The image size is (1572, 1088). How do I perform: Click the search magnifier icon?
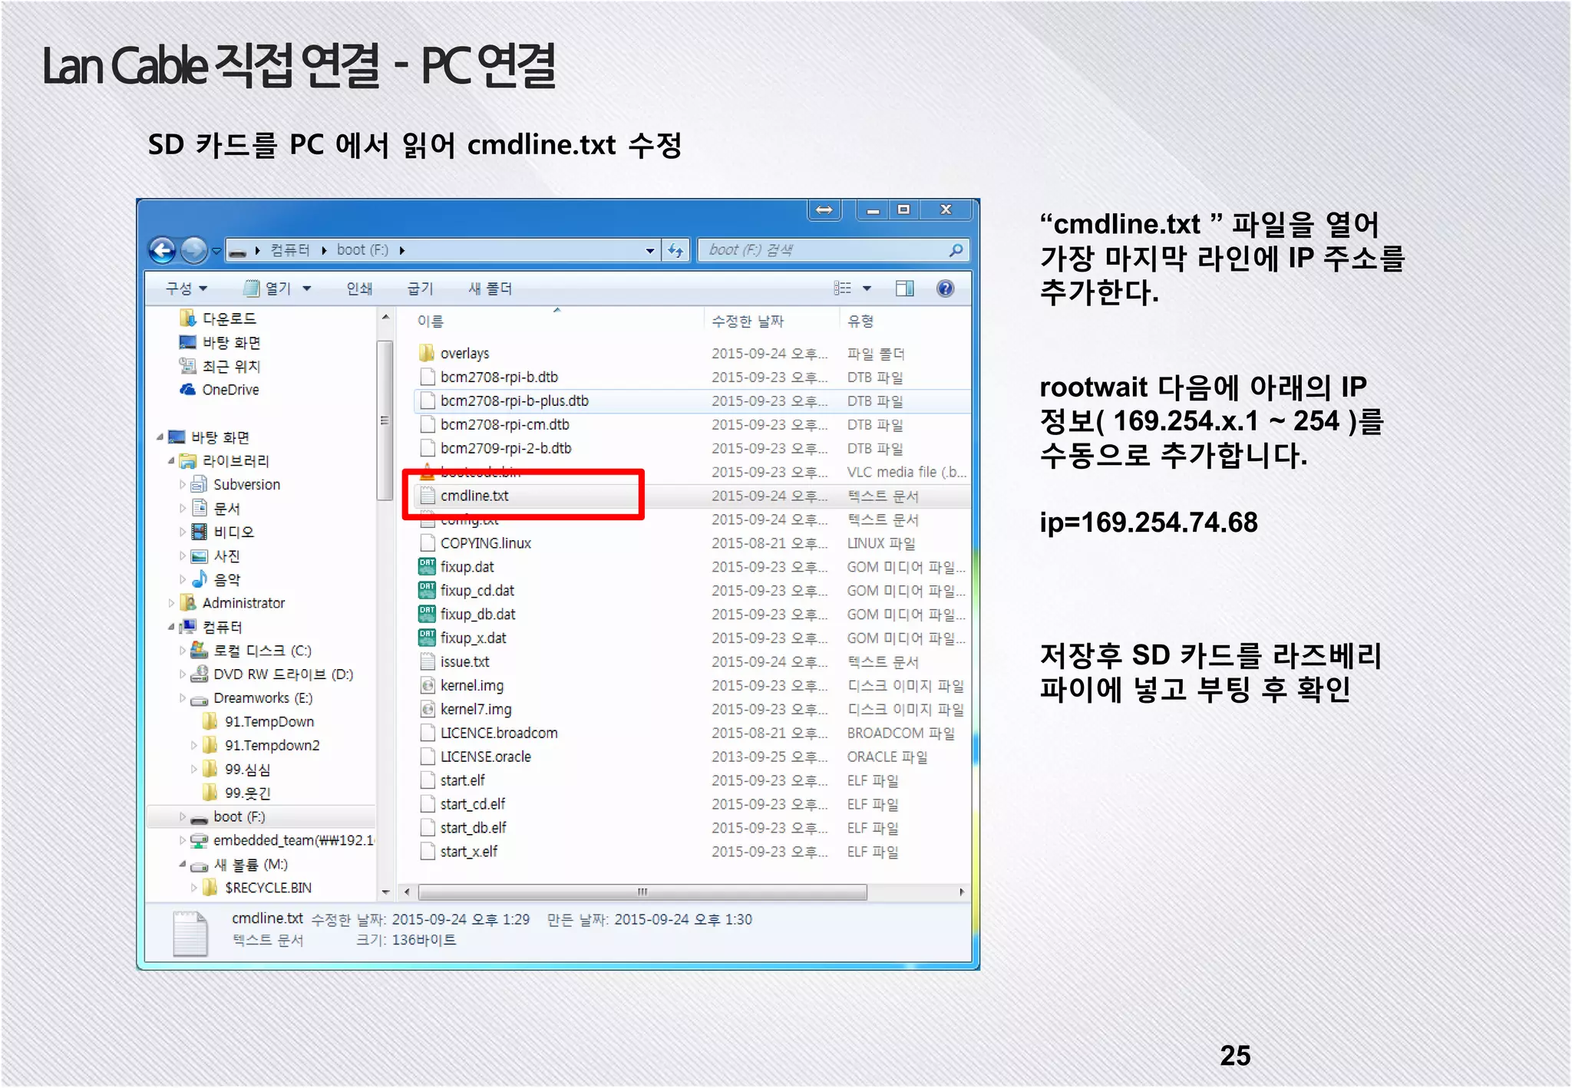956,250
